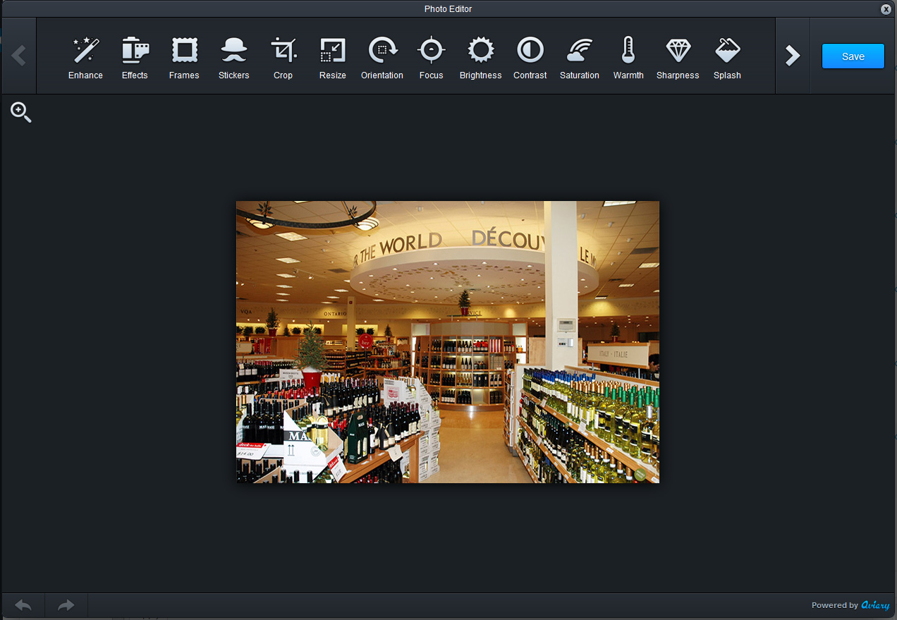Open the Warmth thermometer tool
The width and height of the screenshot is (897, 620).
[x=628, y=57]
